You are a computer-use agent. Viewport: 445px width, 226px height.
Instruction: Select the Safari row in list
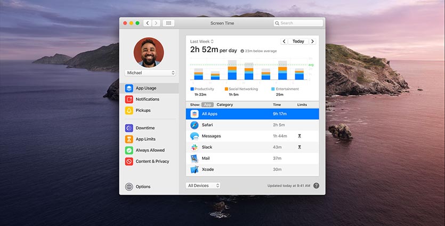point(252,125)
